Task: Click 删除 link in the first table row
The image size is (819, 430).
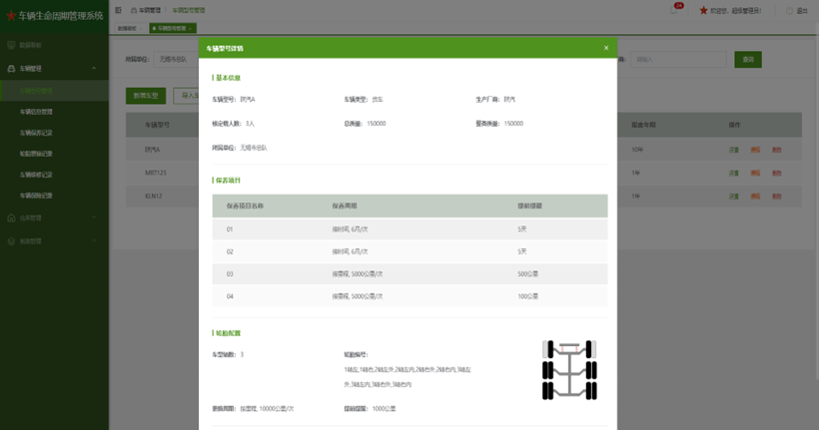Action: tap(777, 149)
